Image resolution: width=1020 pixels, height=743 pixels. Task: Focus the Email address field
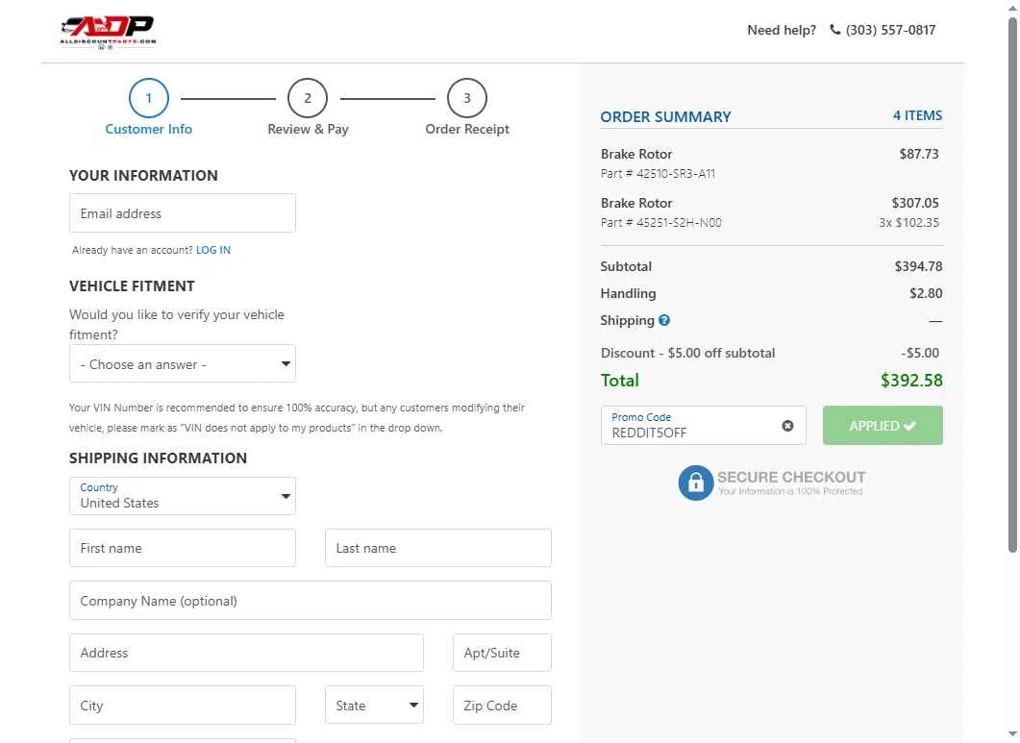click(182, 212)
